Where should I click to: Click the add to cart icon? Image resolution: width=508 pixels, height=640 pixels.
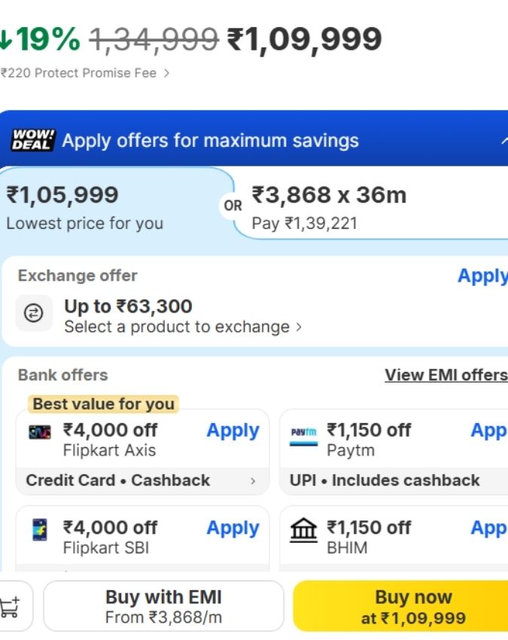click(11, 606)
